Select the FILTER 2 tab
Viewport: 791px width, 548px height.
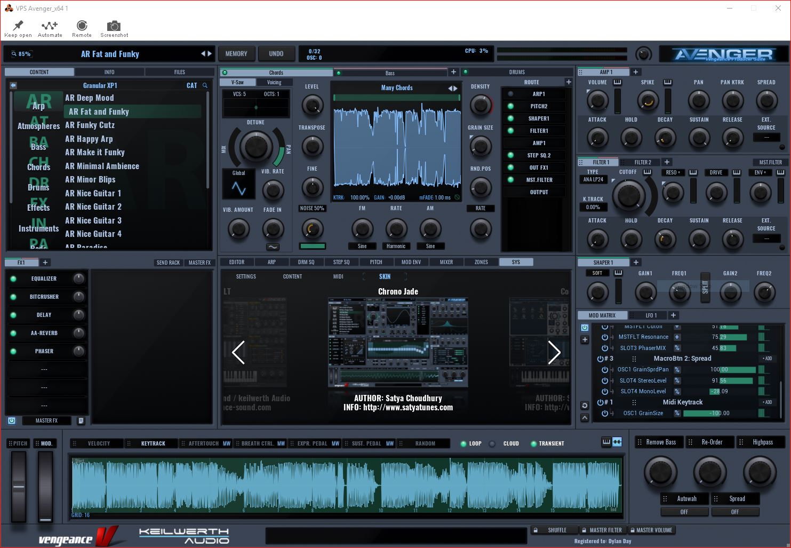point(639,163)
